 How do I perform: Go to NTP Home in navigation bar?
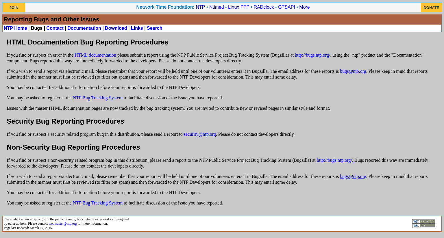coord(15,28)
